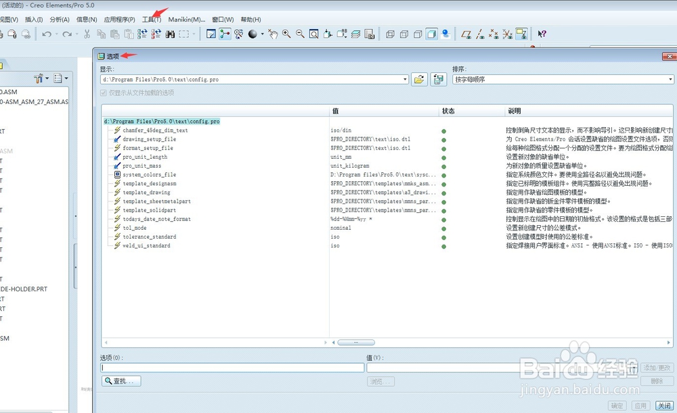Click the open configuration file folder icon
The image size is (677, 413).
[419, 79]
